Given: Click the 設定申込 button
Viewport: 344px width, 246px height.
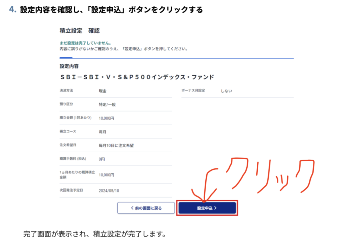Looking at the screenshot, I should [207, 208].
